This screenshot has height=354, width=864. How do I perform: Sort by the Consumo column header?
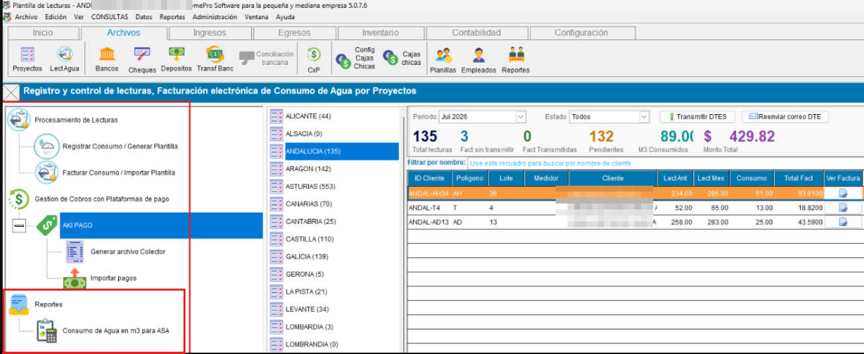click(751, 178)
